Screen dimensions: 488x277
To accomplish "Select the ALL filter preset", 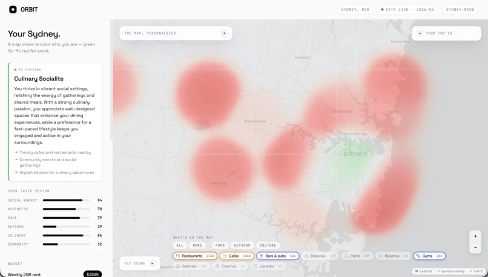I will point(180,245).
